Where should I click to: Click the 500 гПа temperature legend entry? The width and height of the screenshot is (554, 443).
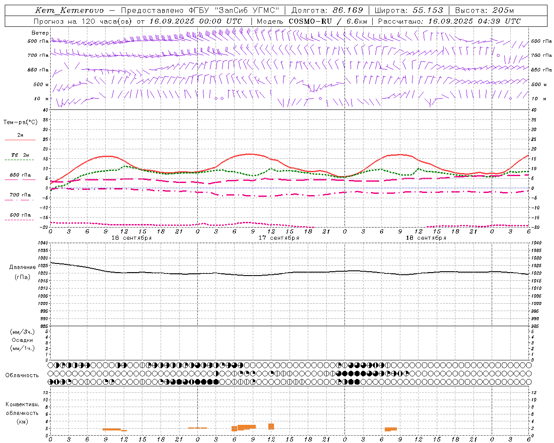pyautogui.click(x=20, y=215)
